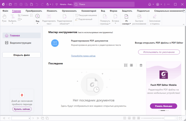Viewport: 186px width, 121px height.
Task: Toggle single page view in status bar
Action: [124, 118]
